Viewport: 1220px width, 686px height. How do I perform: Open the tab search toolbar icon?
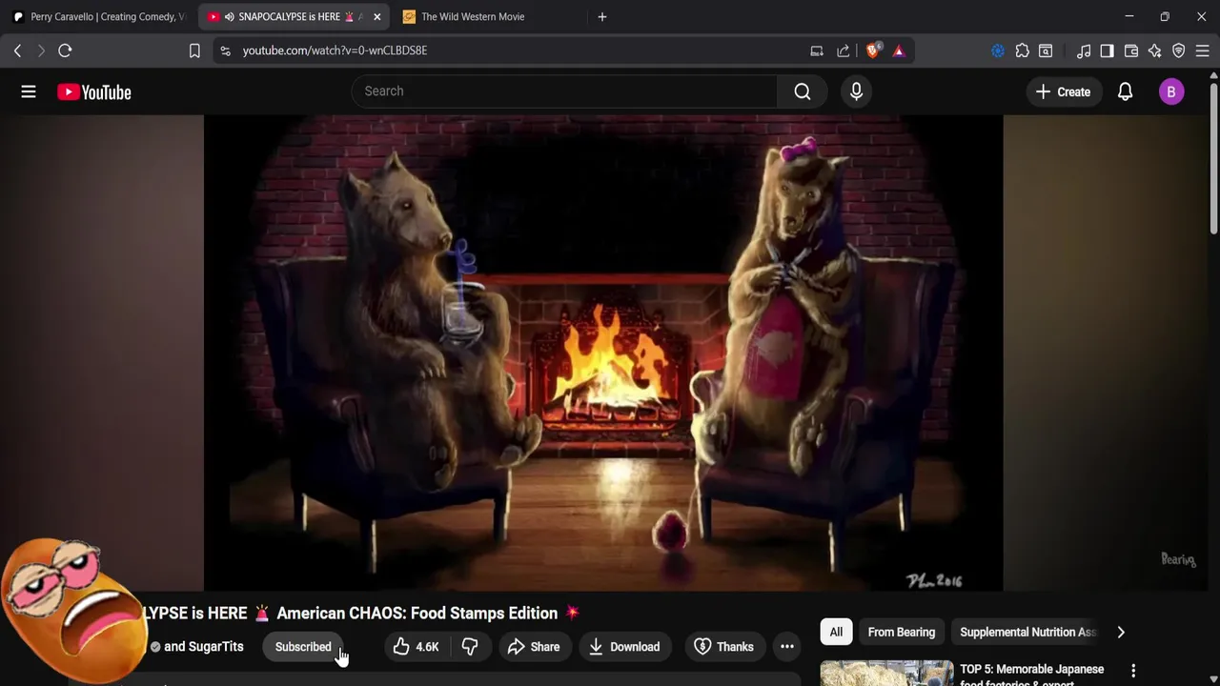pos(1046,50)
